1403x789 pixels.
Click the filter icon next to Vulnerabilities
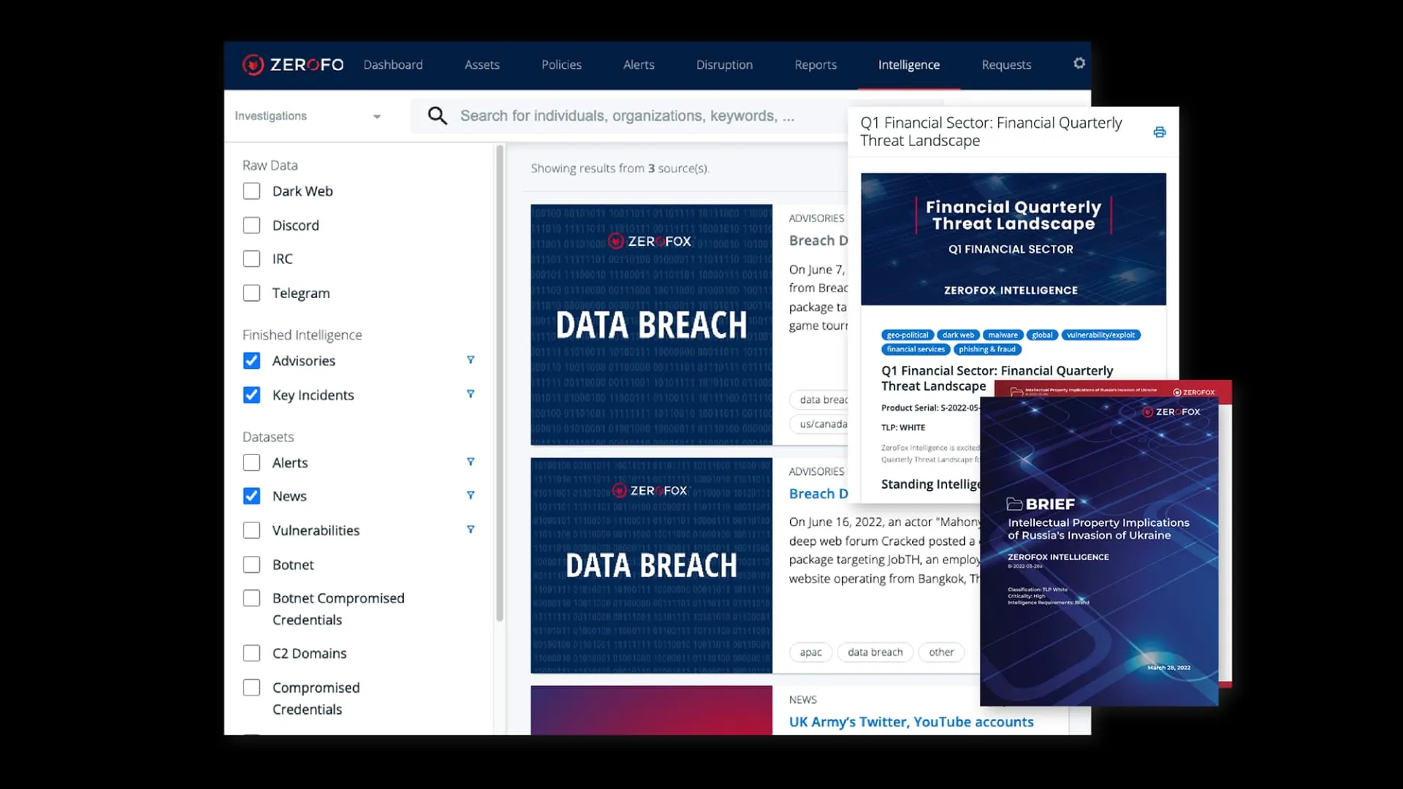pyautogui.click(x=471, y=530)
